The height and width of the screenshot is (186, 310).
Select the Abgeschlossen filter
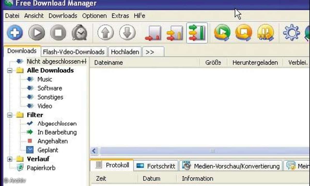tap(57, 123)
